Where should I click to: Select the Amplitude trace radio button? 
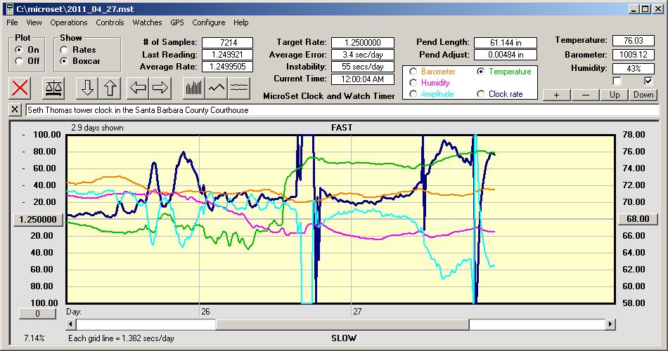point(413,93)
